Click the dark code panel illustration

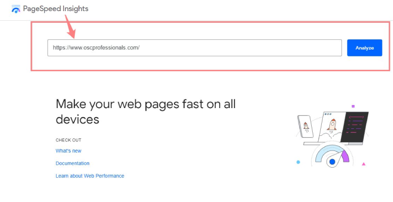click(357, 126)
